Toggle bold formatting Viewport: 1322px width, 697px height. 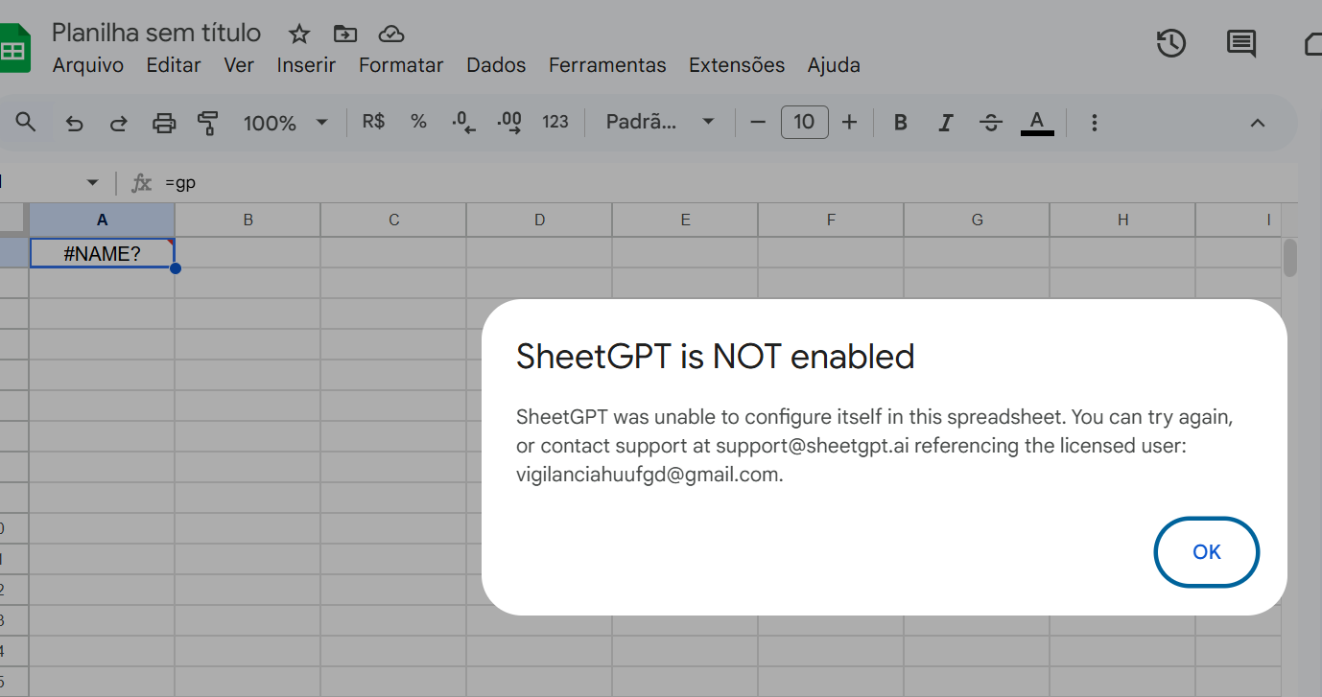click(x=900, y=123)
